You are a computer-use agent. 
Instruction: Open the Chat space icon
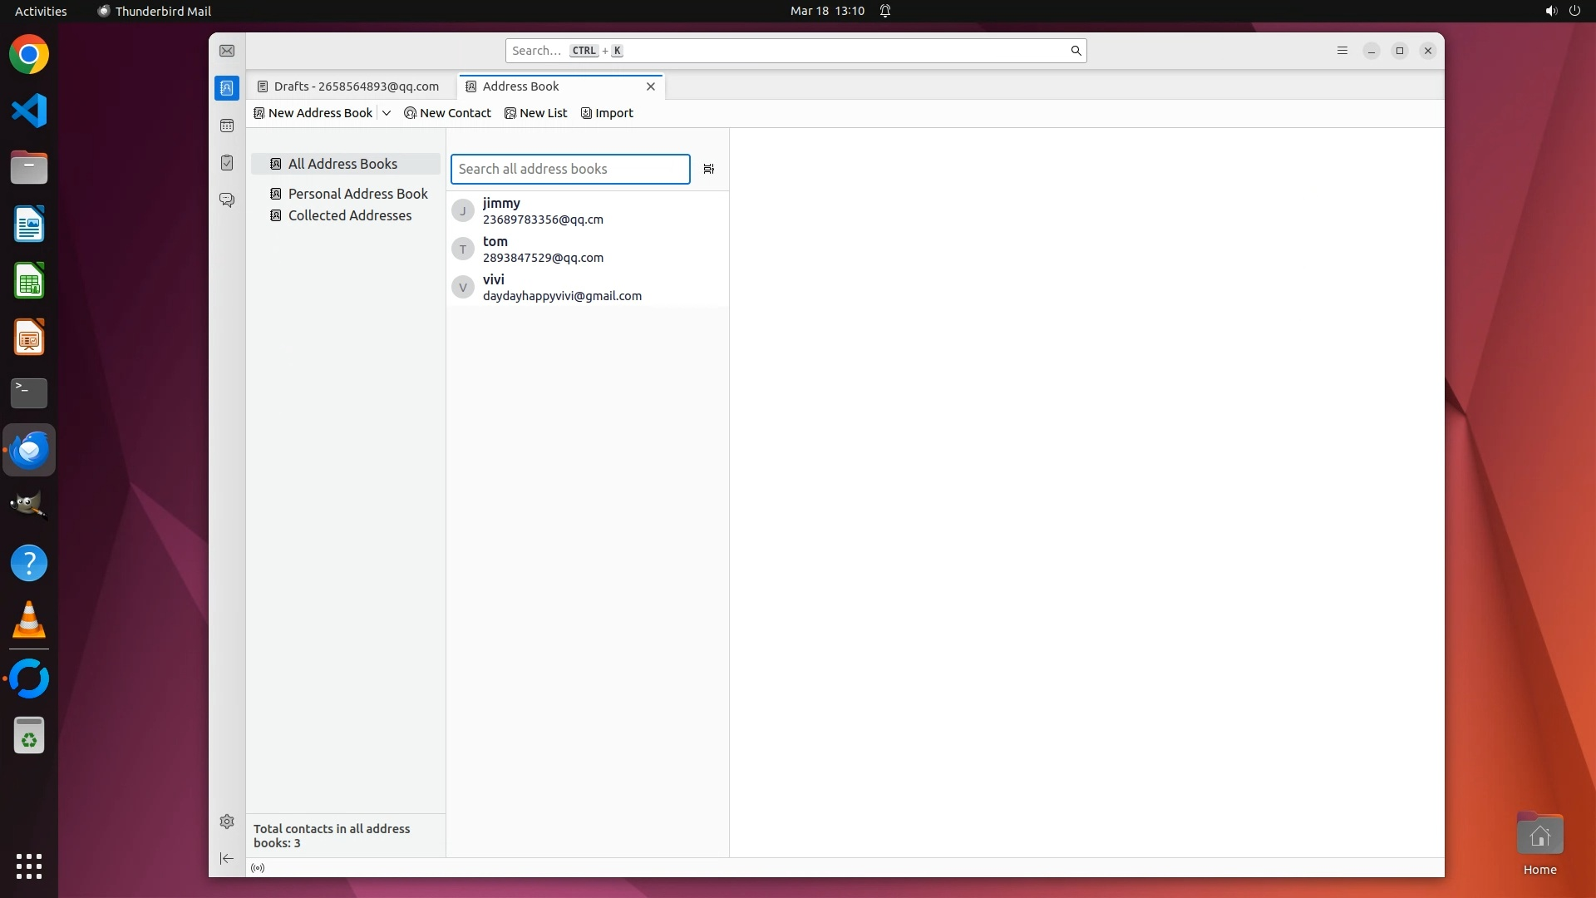point(227,200)
